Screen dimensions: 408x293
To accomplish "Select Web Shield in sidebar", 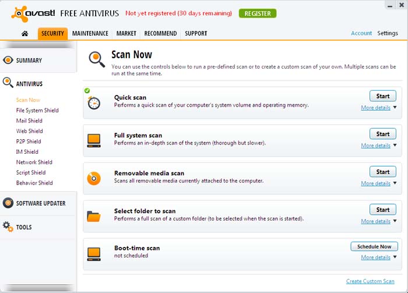I will pos(29,131).
